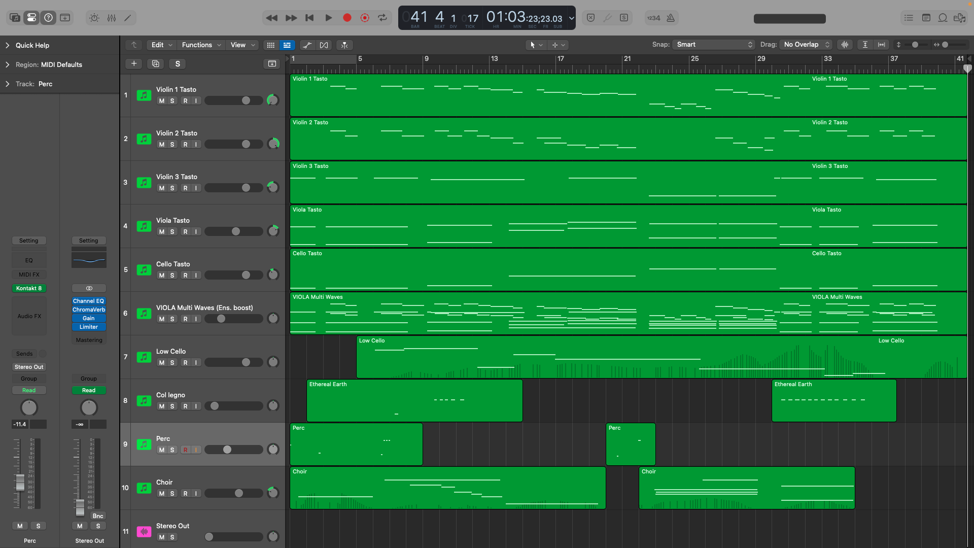The image size is (974, 548).
Task: Click the Capture Recording button
Action: pos(365,18)
